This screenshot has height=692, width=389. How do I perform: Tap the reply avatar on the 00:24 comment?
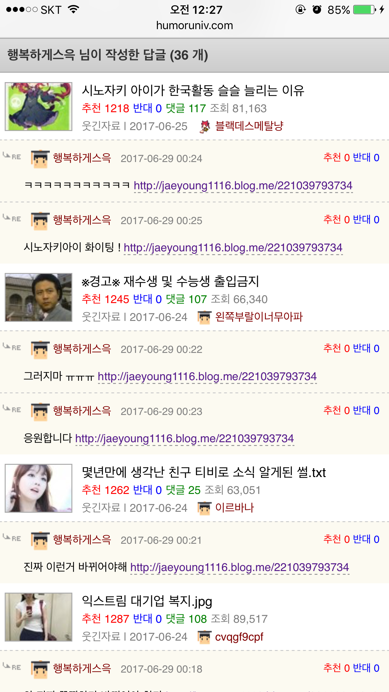[x=40, y=159]
